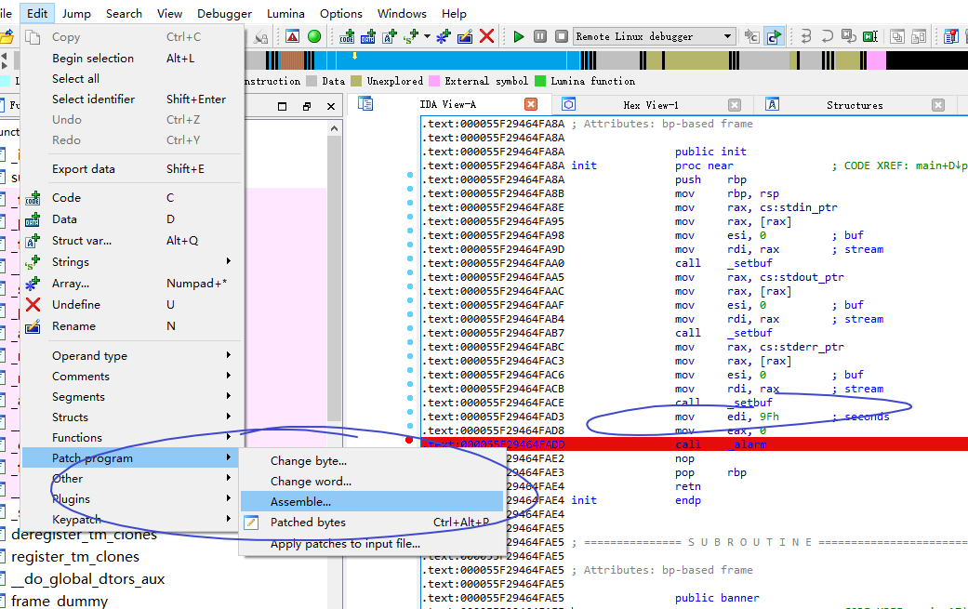
Task: Click the Run until return toolbar icon
Action: [x=849, y=36]
